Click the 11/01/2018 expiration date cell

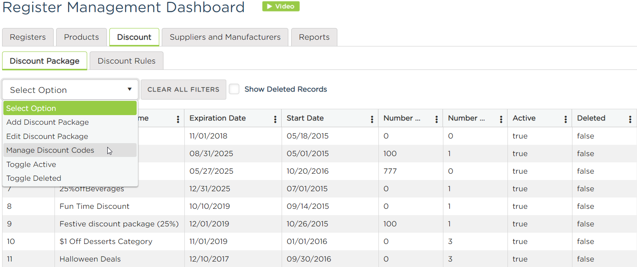tap(233, 136)
